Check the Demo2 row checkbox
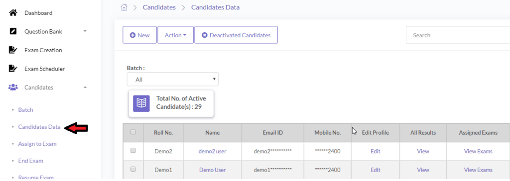This screenshot has width=510, height=181. [132, 151]
